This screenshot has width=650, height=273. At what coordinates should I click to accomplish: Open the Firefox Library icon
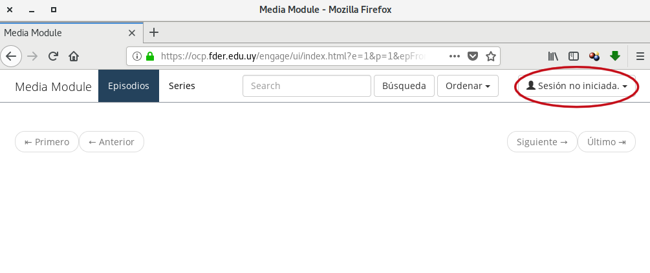coord(553,56)
